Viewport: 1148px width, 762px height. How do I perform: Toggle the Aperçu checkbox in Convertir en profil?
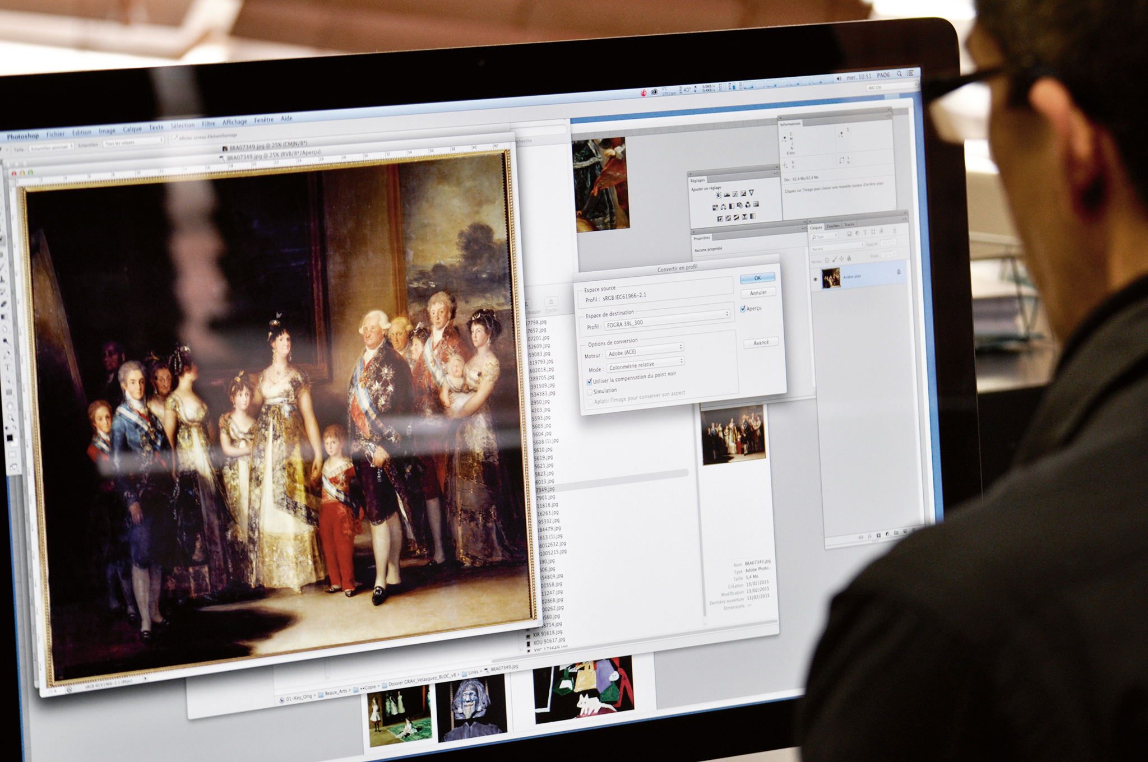[743, 309]
